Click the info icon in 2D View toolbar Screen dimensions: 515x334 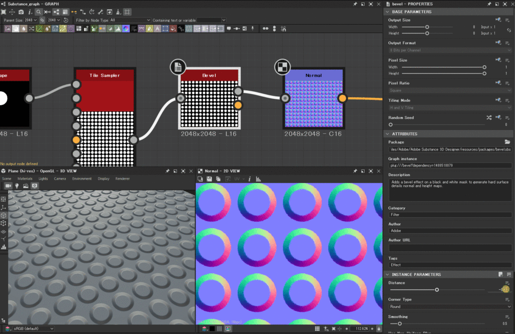click(249, 179)
